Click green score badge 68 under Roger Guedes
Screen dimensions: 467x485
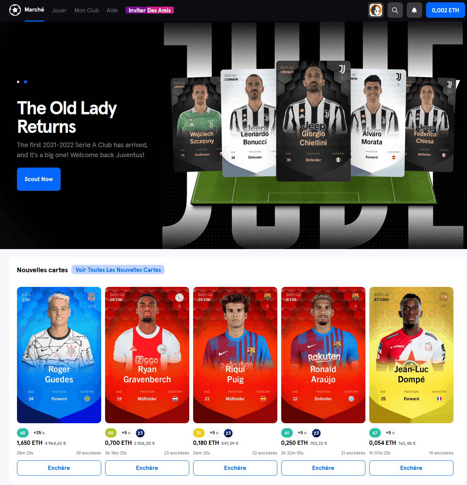tap(23, 433)
